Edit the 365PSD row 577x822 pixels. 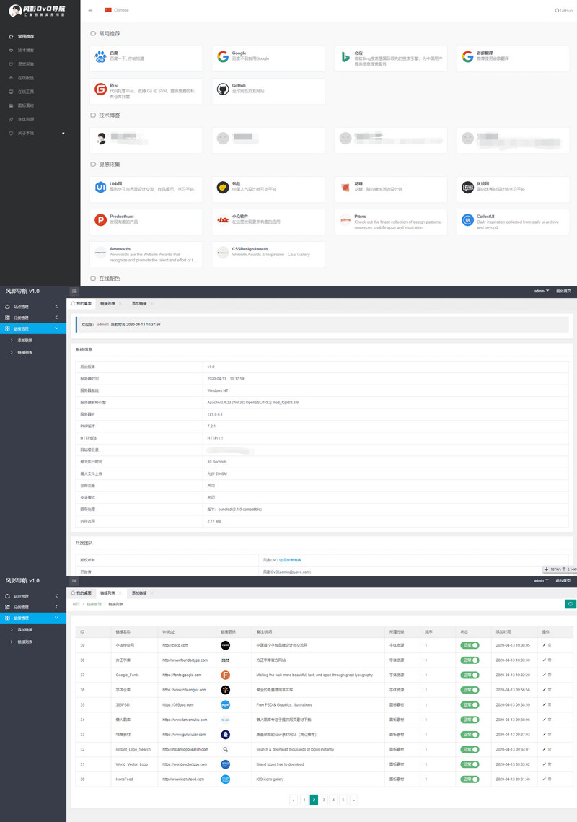point(544,704)
